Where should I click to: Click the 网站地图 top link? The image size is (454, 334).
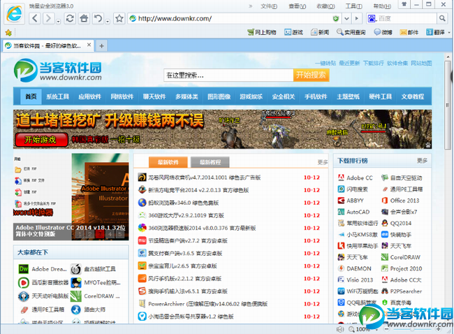[421, 63]
